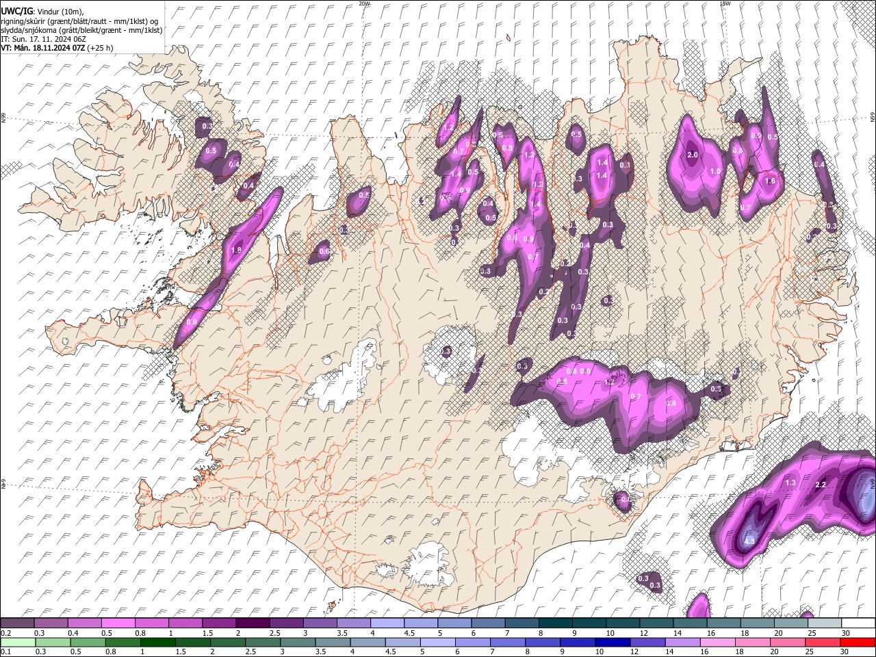Click upper legend swatch for 0.2–0.3 mm
876x657 pixels.
click(17, 623)
